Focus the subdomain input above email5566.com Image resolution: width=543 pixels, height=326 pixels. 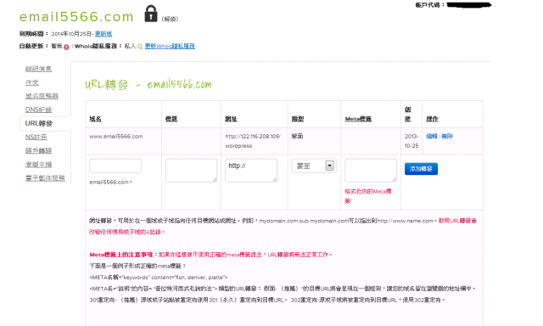(115, 166)
